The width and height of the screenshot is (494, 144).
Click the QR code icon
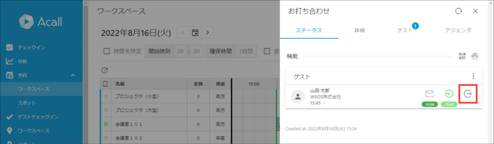pyautogui.click(x=462, y=56)
